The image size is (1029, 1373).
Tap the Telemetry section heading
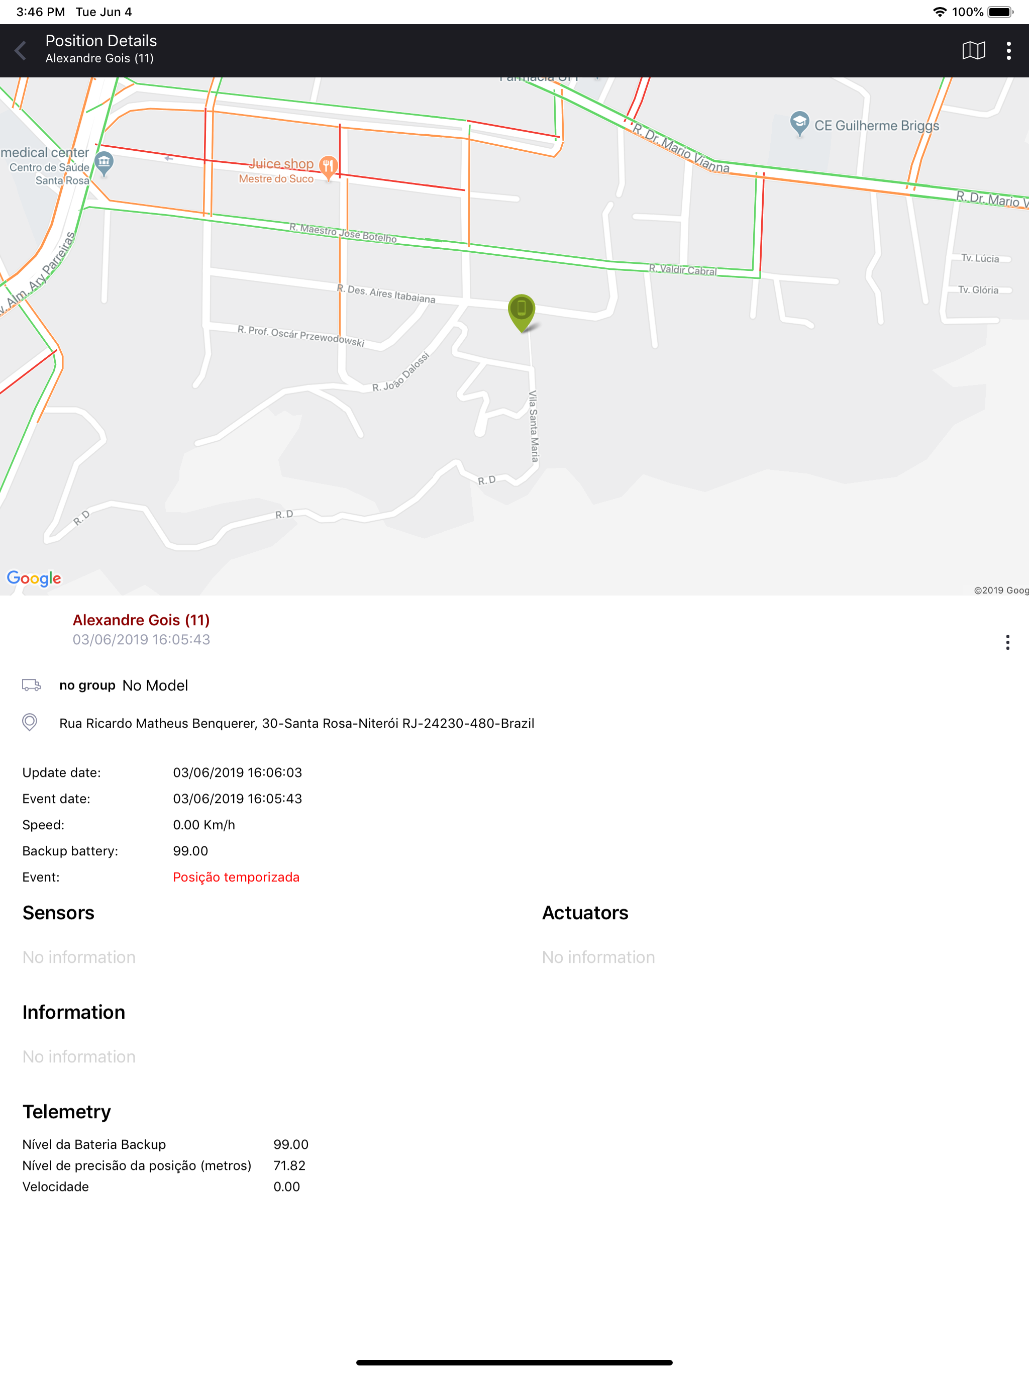[66, 1111]
